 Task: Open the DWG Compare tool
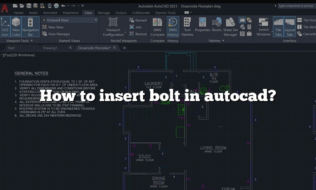pyautogui.click(x=157, y=27)
